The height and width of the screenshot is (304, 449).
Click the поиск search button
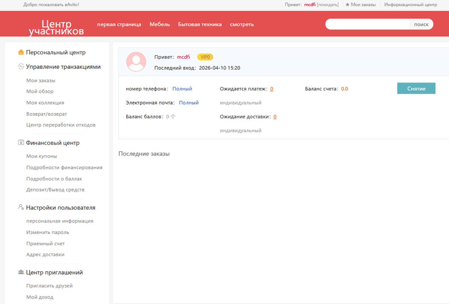pos(421,24)
